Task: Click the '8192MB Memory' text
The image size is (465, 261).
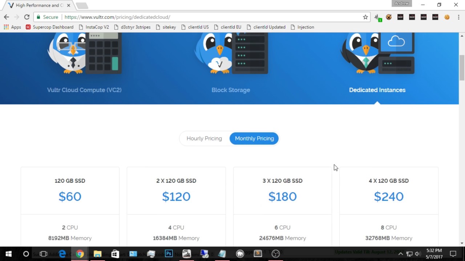Action: click(x=70, y=238)
